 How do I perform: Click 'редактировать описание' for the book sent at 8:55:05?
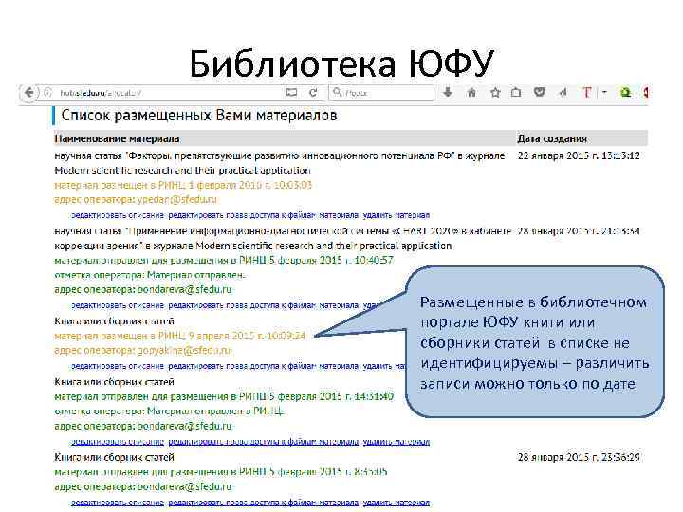[118, 503]
